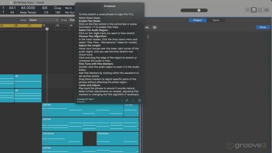
Task: Click the 4/4 time signature display
Action: tap(45, 8)
